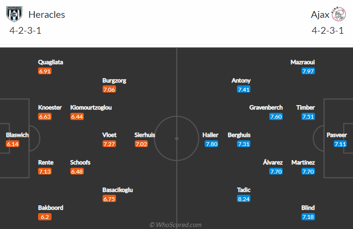Screen dimensions: 353x229
Task: Click Gravenberch's 7.60 rating badge
Action: click(276, 116)
